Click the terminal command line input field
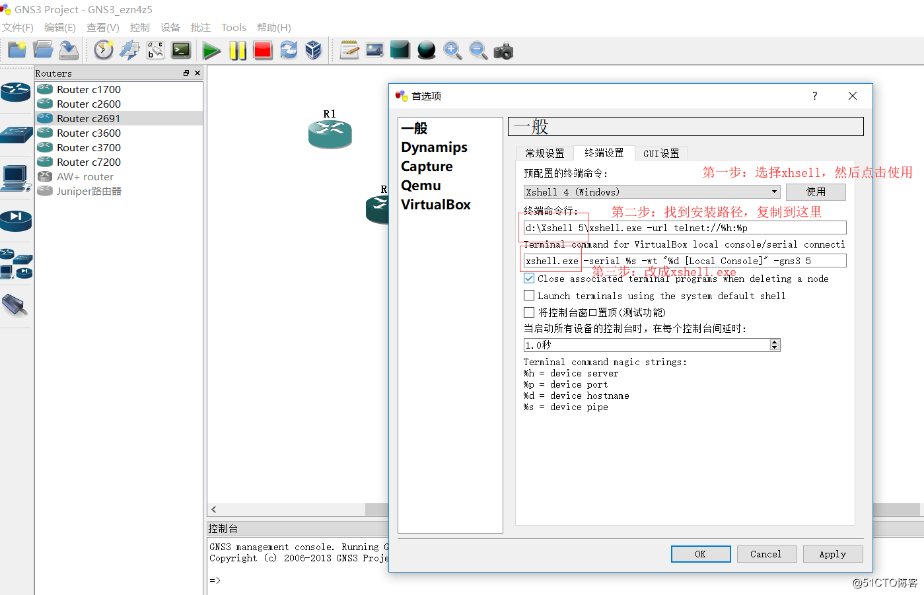Image resolution: width=924 pixels, height=595 pixels. (685, 228)
